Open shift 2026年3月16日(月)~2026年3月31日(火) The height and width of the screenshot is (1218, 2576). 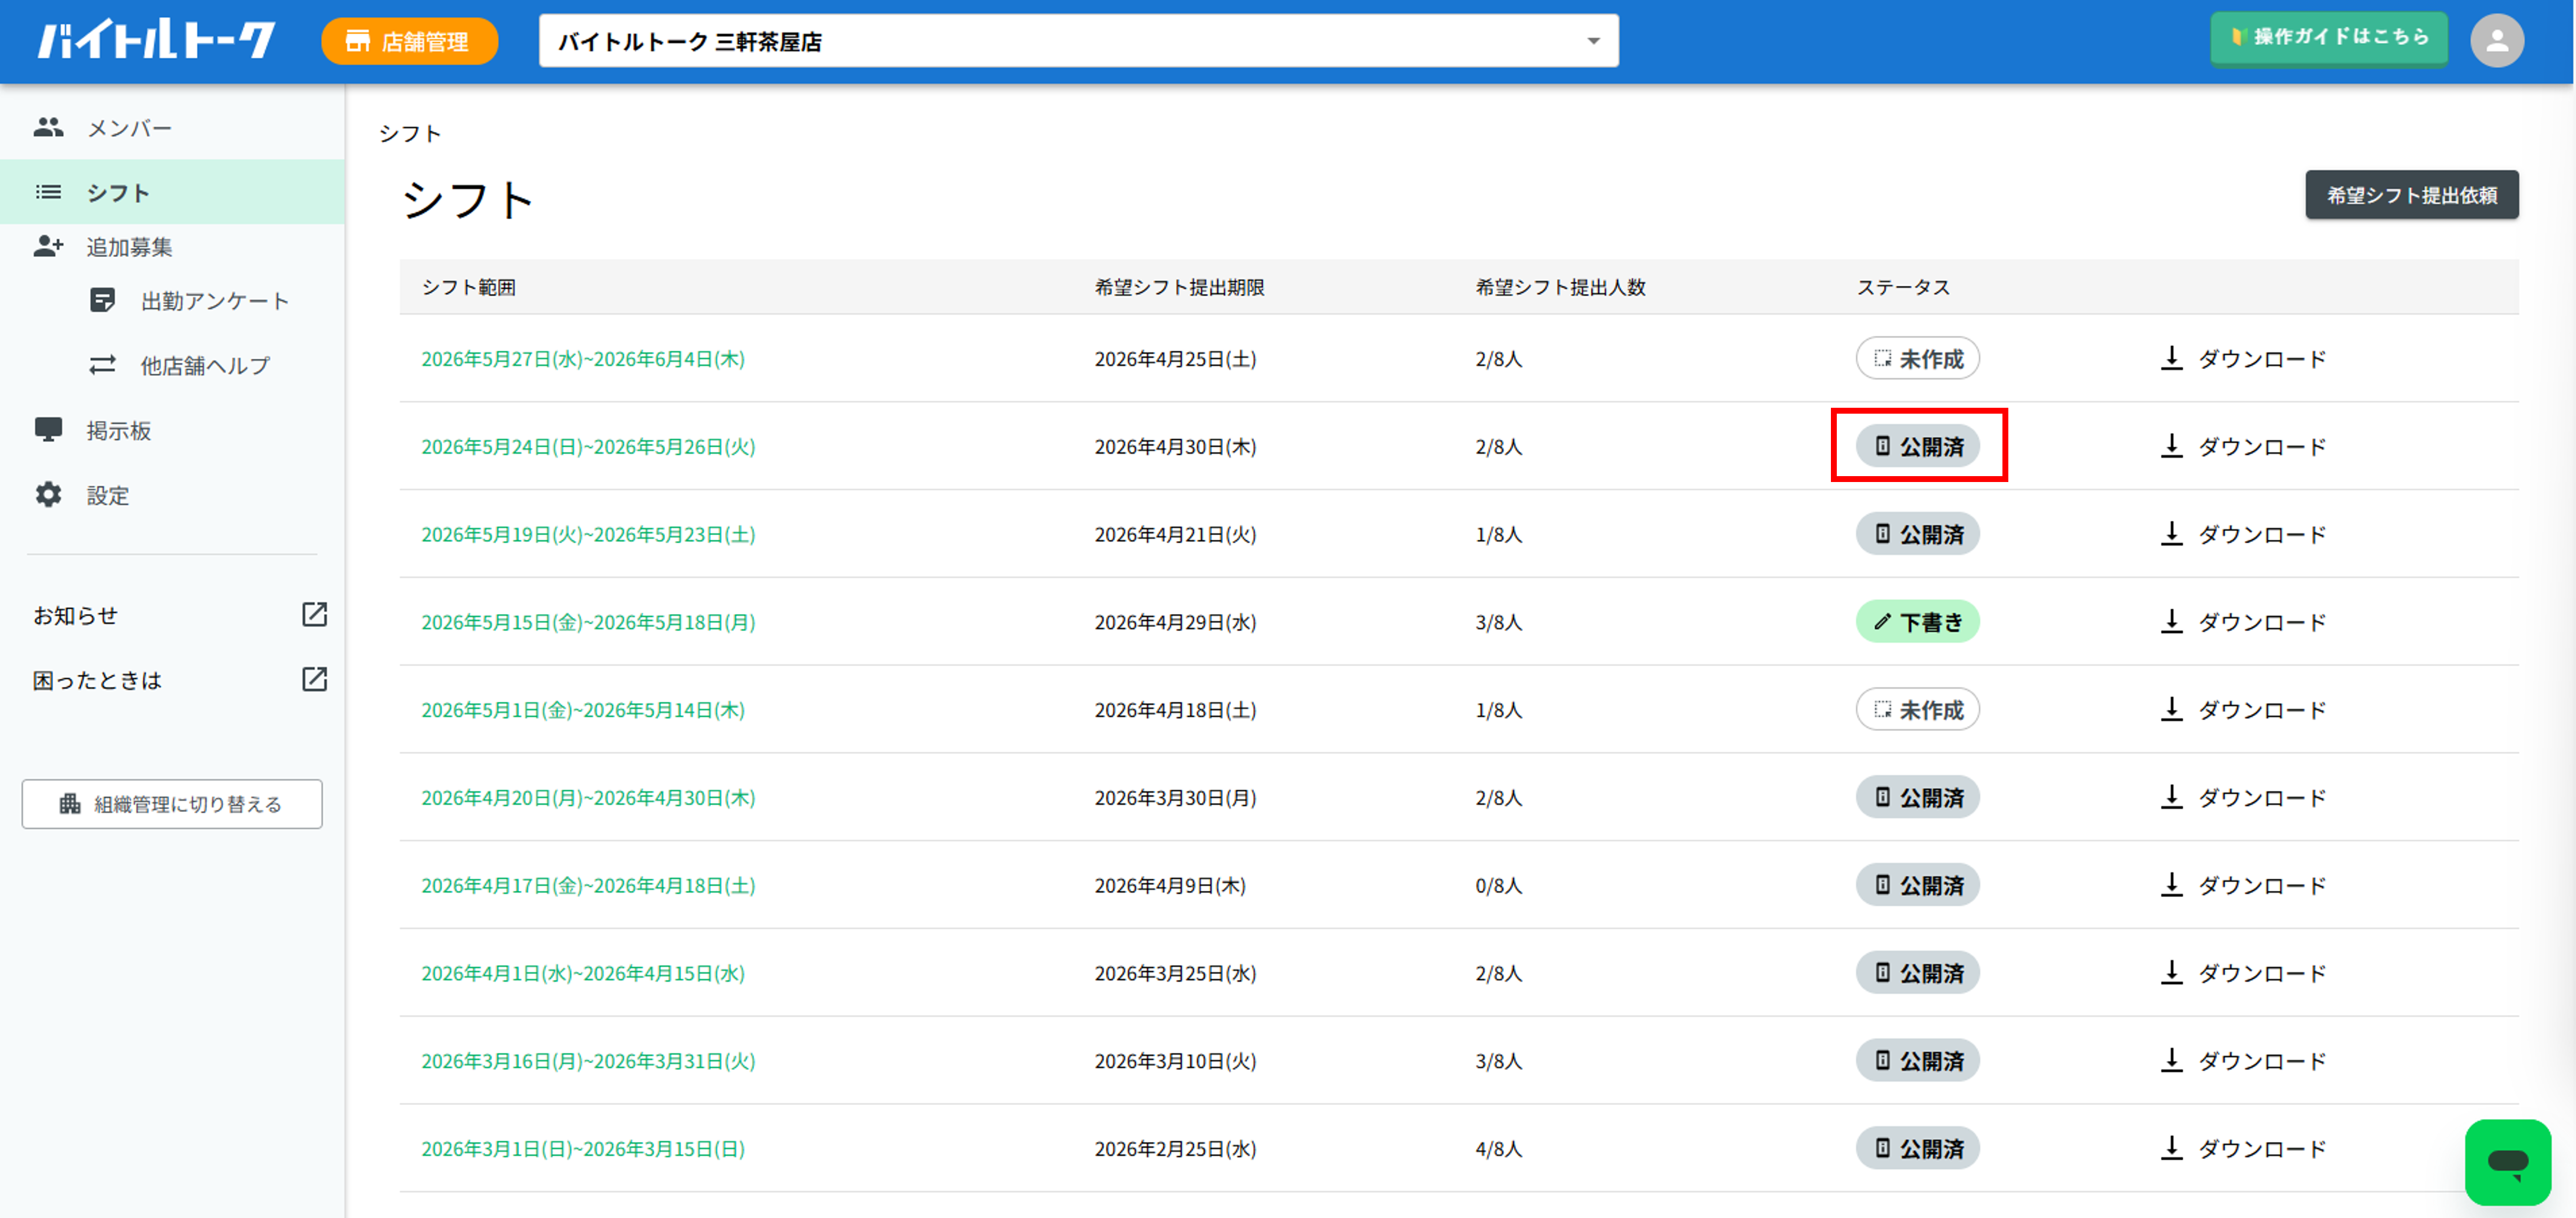(588, 1061)
